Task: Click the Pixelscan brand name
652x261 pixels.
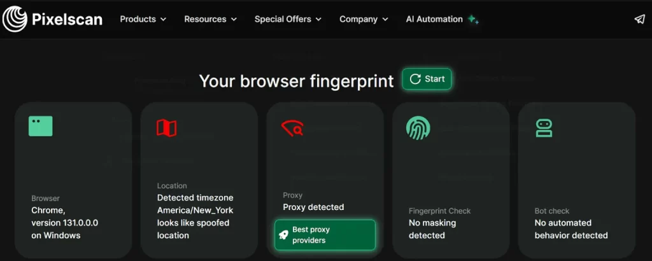Action: [67, 19]
